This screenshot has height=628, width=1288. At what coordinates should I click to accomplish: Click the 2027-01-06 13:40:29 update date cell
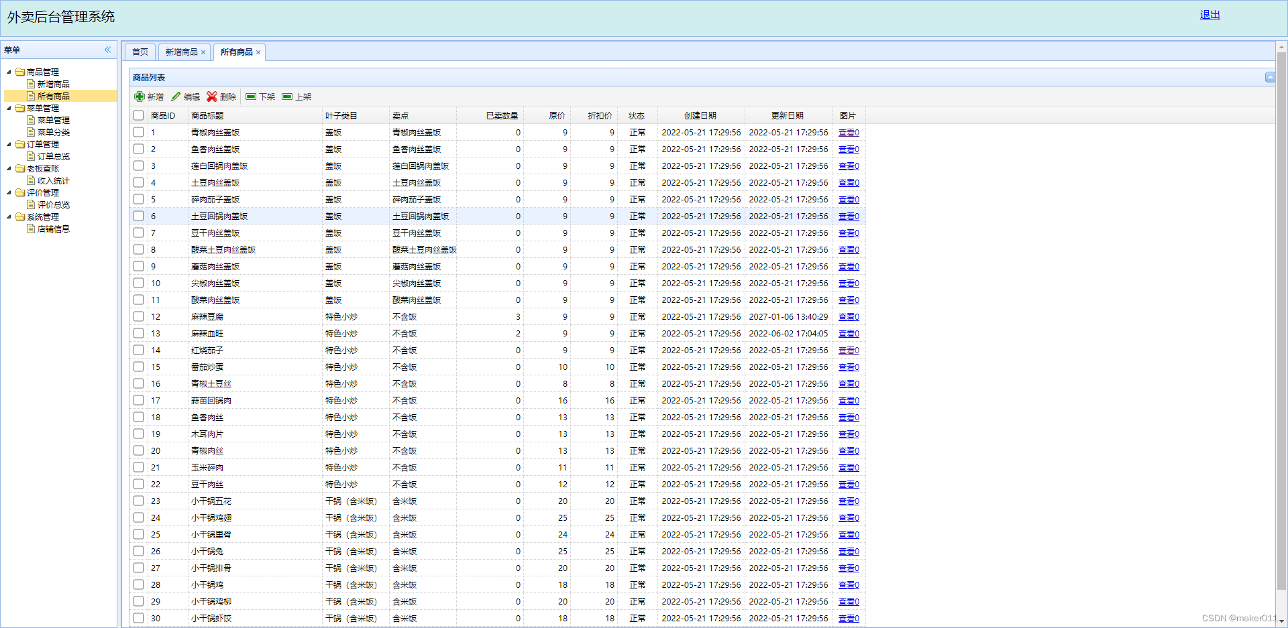pyautogui.click(x=789, y=316)
